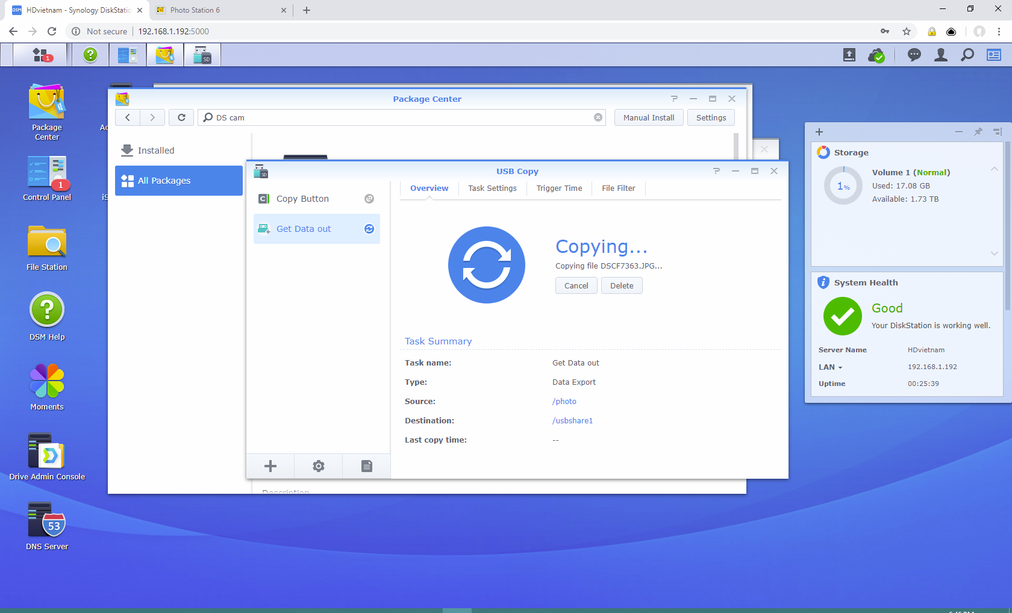Delete the Get Data out task

click(x=622, y=285)
